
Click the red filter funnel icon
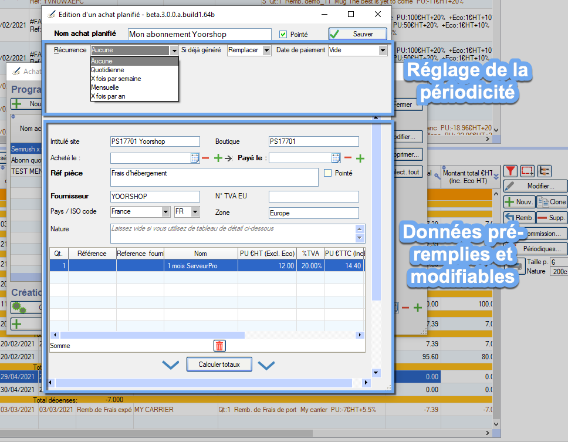510,171
